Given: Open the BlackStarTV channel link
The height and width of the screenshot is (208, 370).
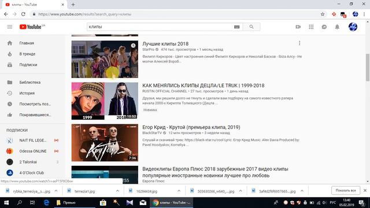Looking at the screenshot, I should [152, 133].
